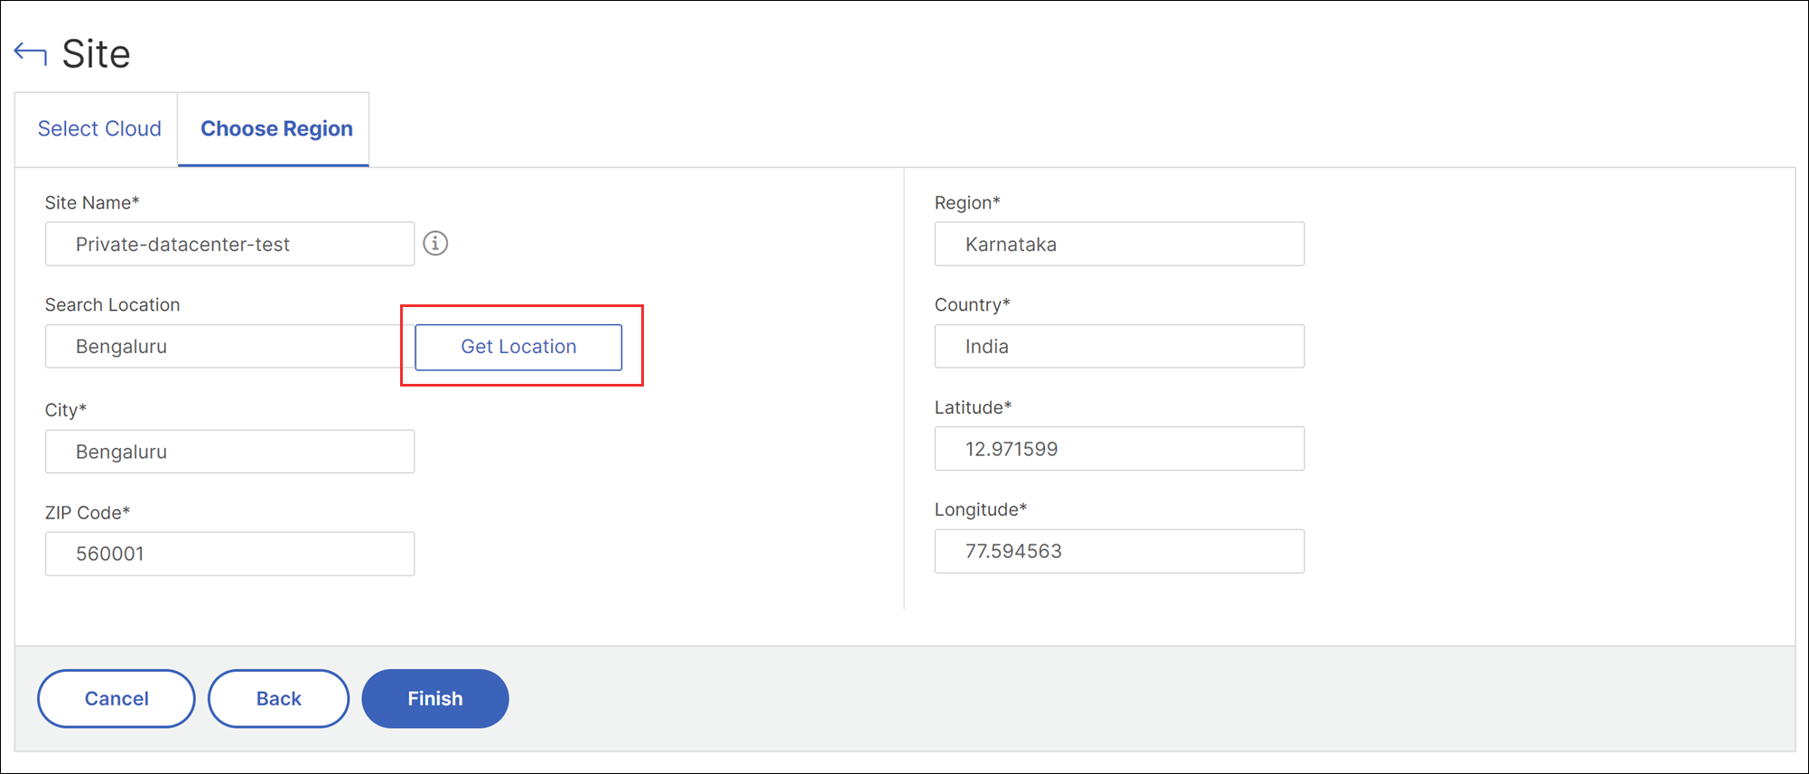Select the Longitude input field
This screenshot has height=774, width=1809.
1119,551
